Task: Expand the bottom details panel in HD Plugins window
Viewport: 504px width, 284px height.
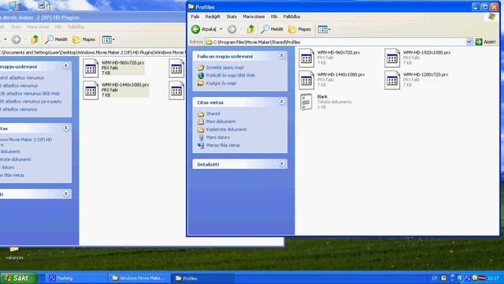Action: (x=66, y=193)
